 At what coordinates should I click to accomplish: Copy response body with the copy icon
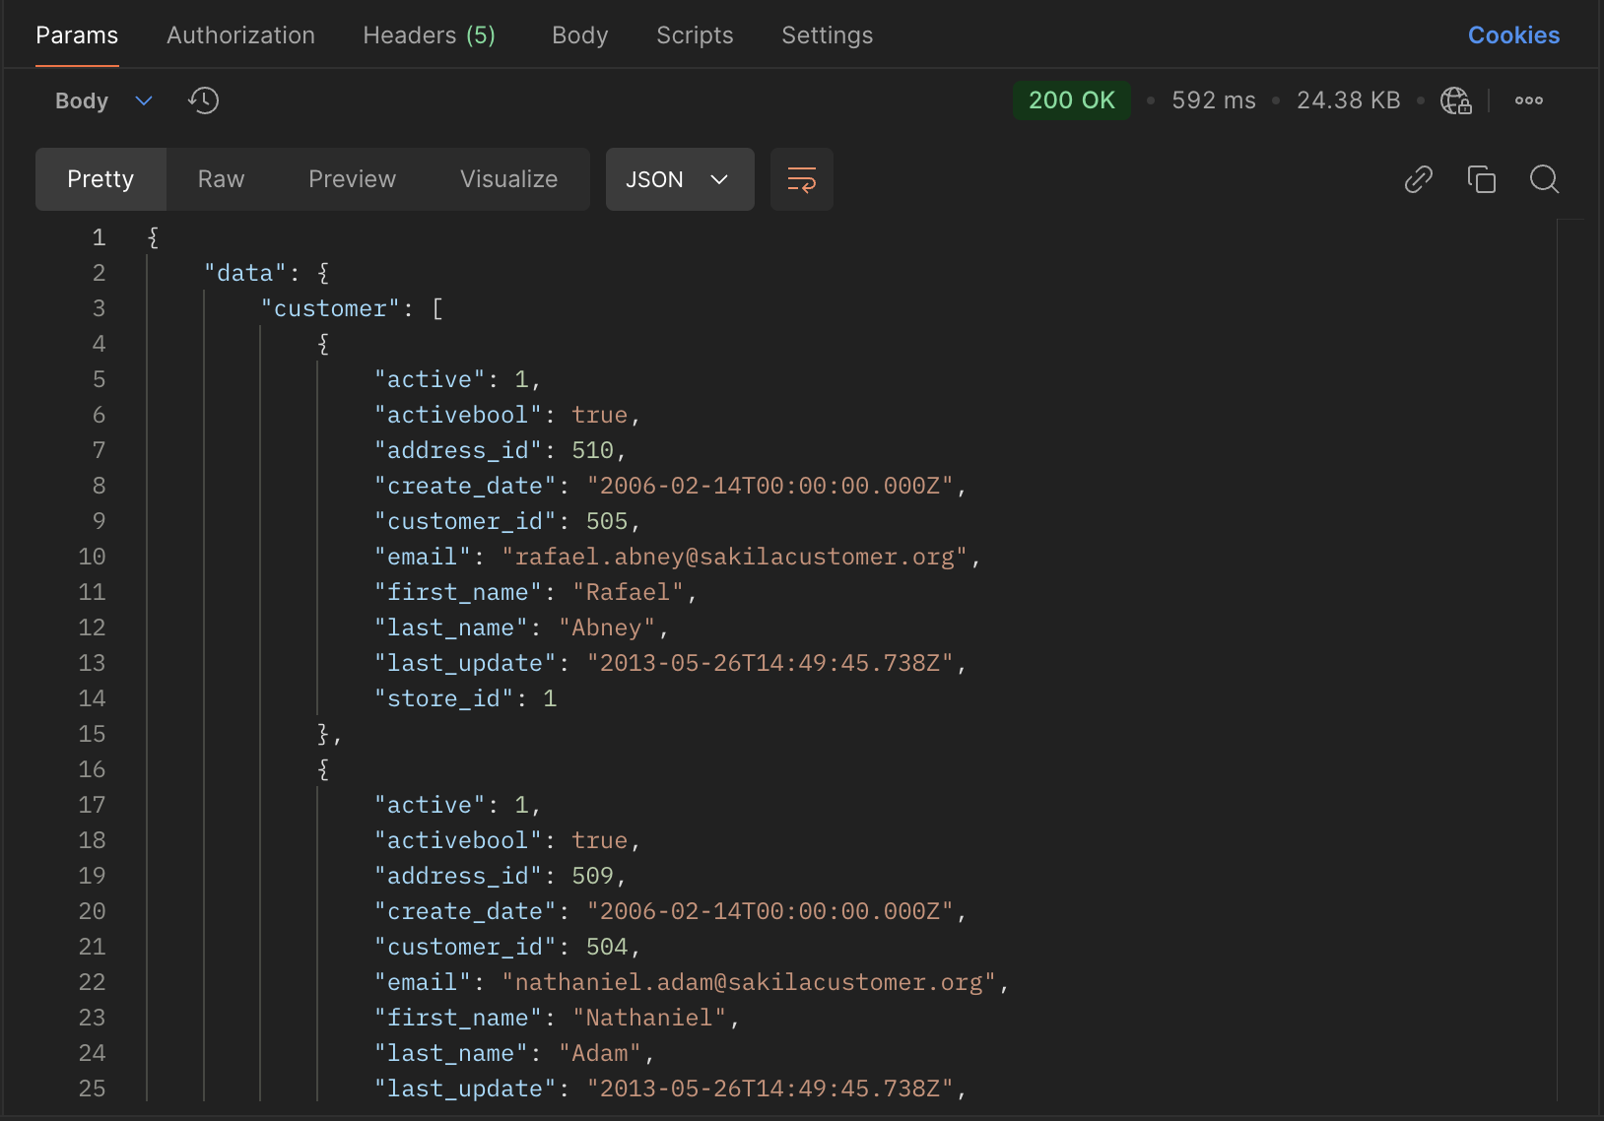[x=1481, y=179]
